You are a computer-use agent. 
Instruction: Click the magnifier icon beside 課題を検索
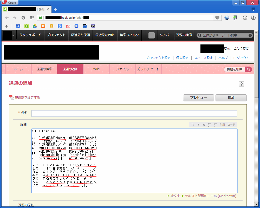coord(249,69)
